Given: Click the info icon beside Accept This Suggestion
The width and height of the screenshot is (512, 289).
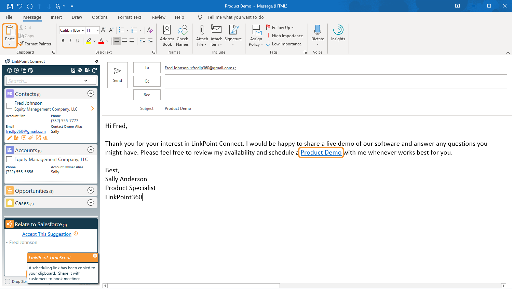Looking at the screenshot, I should [76, 234].
